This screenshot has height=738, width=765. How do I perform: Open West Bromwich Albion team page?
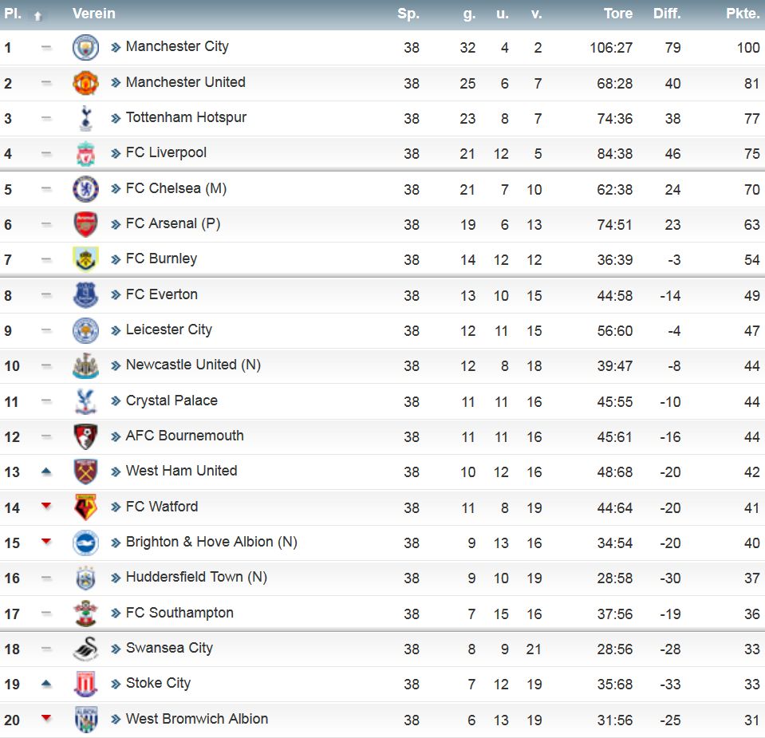click(197, 719)
